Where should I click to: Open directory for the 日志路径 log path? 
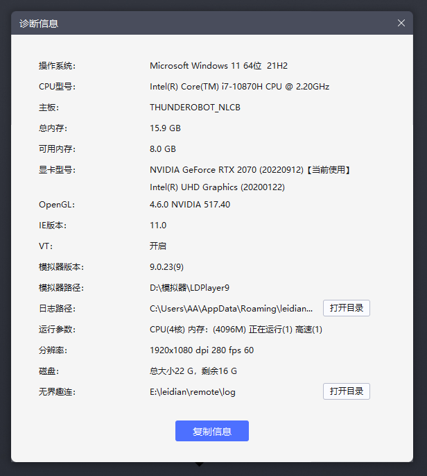(346, 308)
